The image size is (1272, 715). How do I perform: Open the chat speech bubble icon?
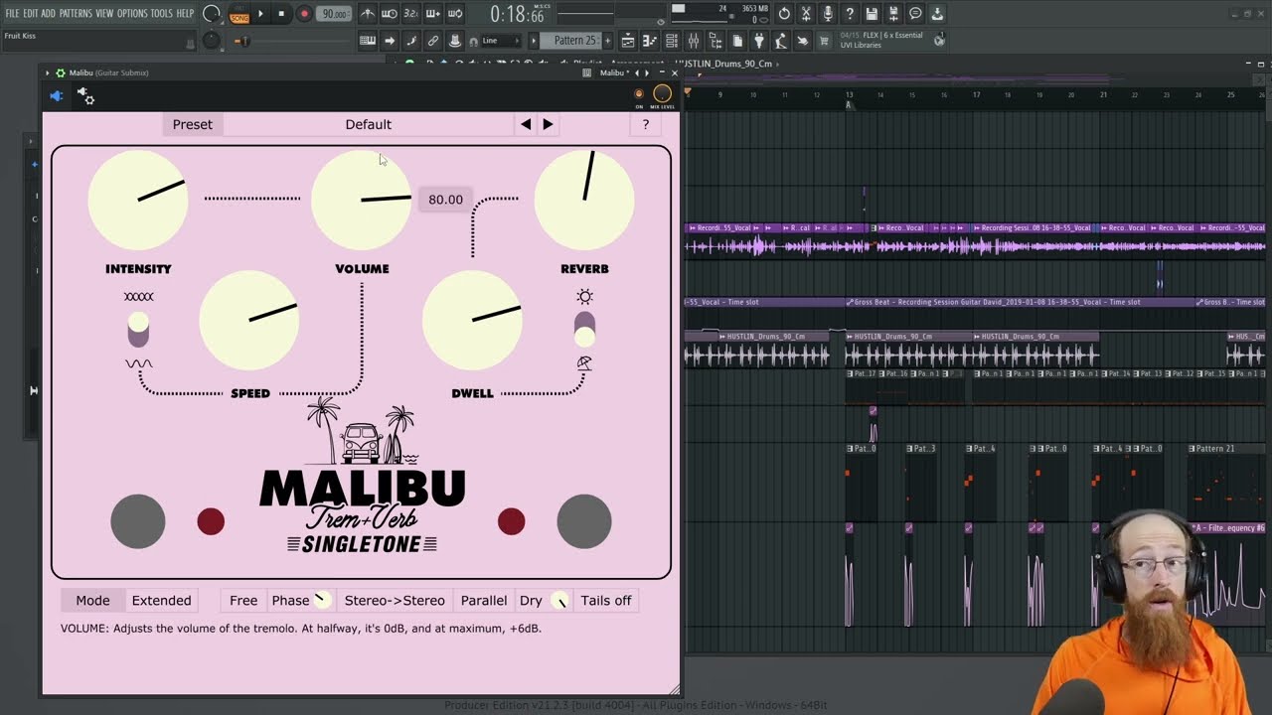pos(915,14)
